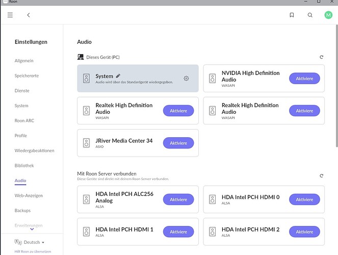338x255 pixels.
Task: Open the Allgemein settings section
Action: coord(24,61)
